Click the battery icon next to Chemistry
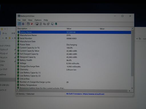Screen dimensions: 146x109 click(18, 69)
